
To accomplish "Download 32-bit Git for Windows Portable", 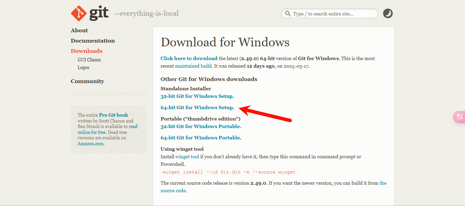I will click(200, 126).
